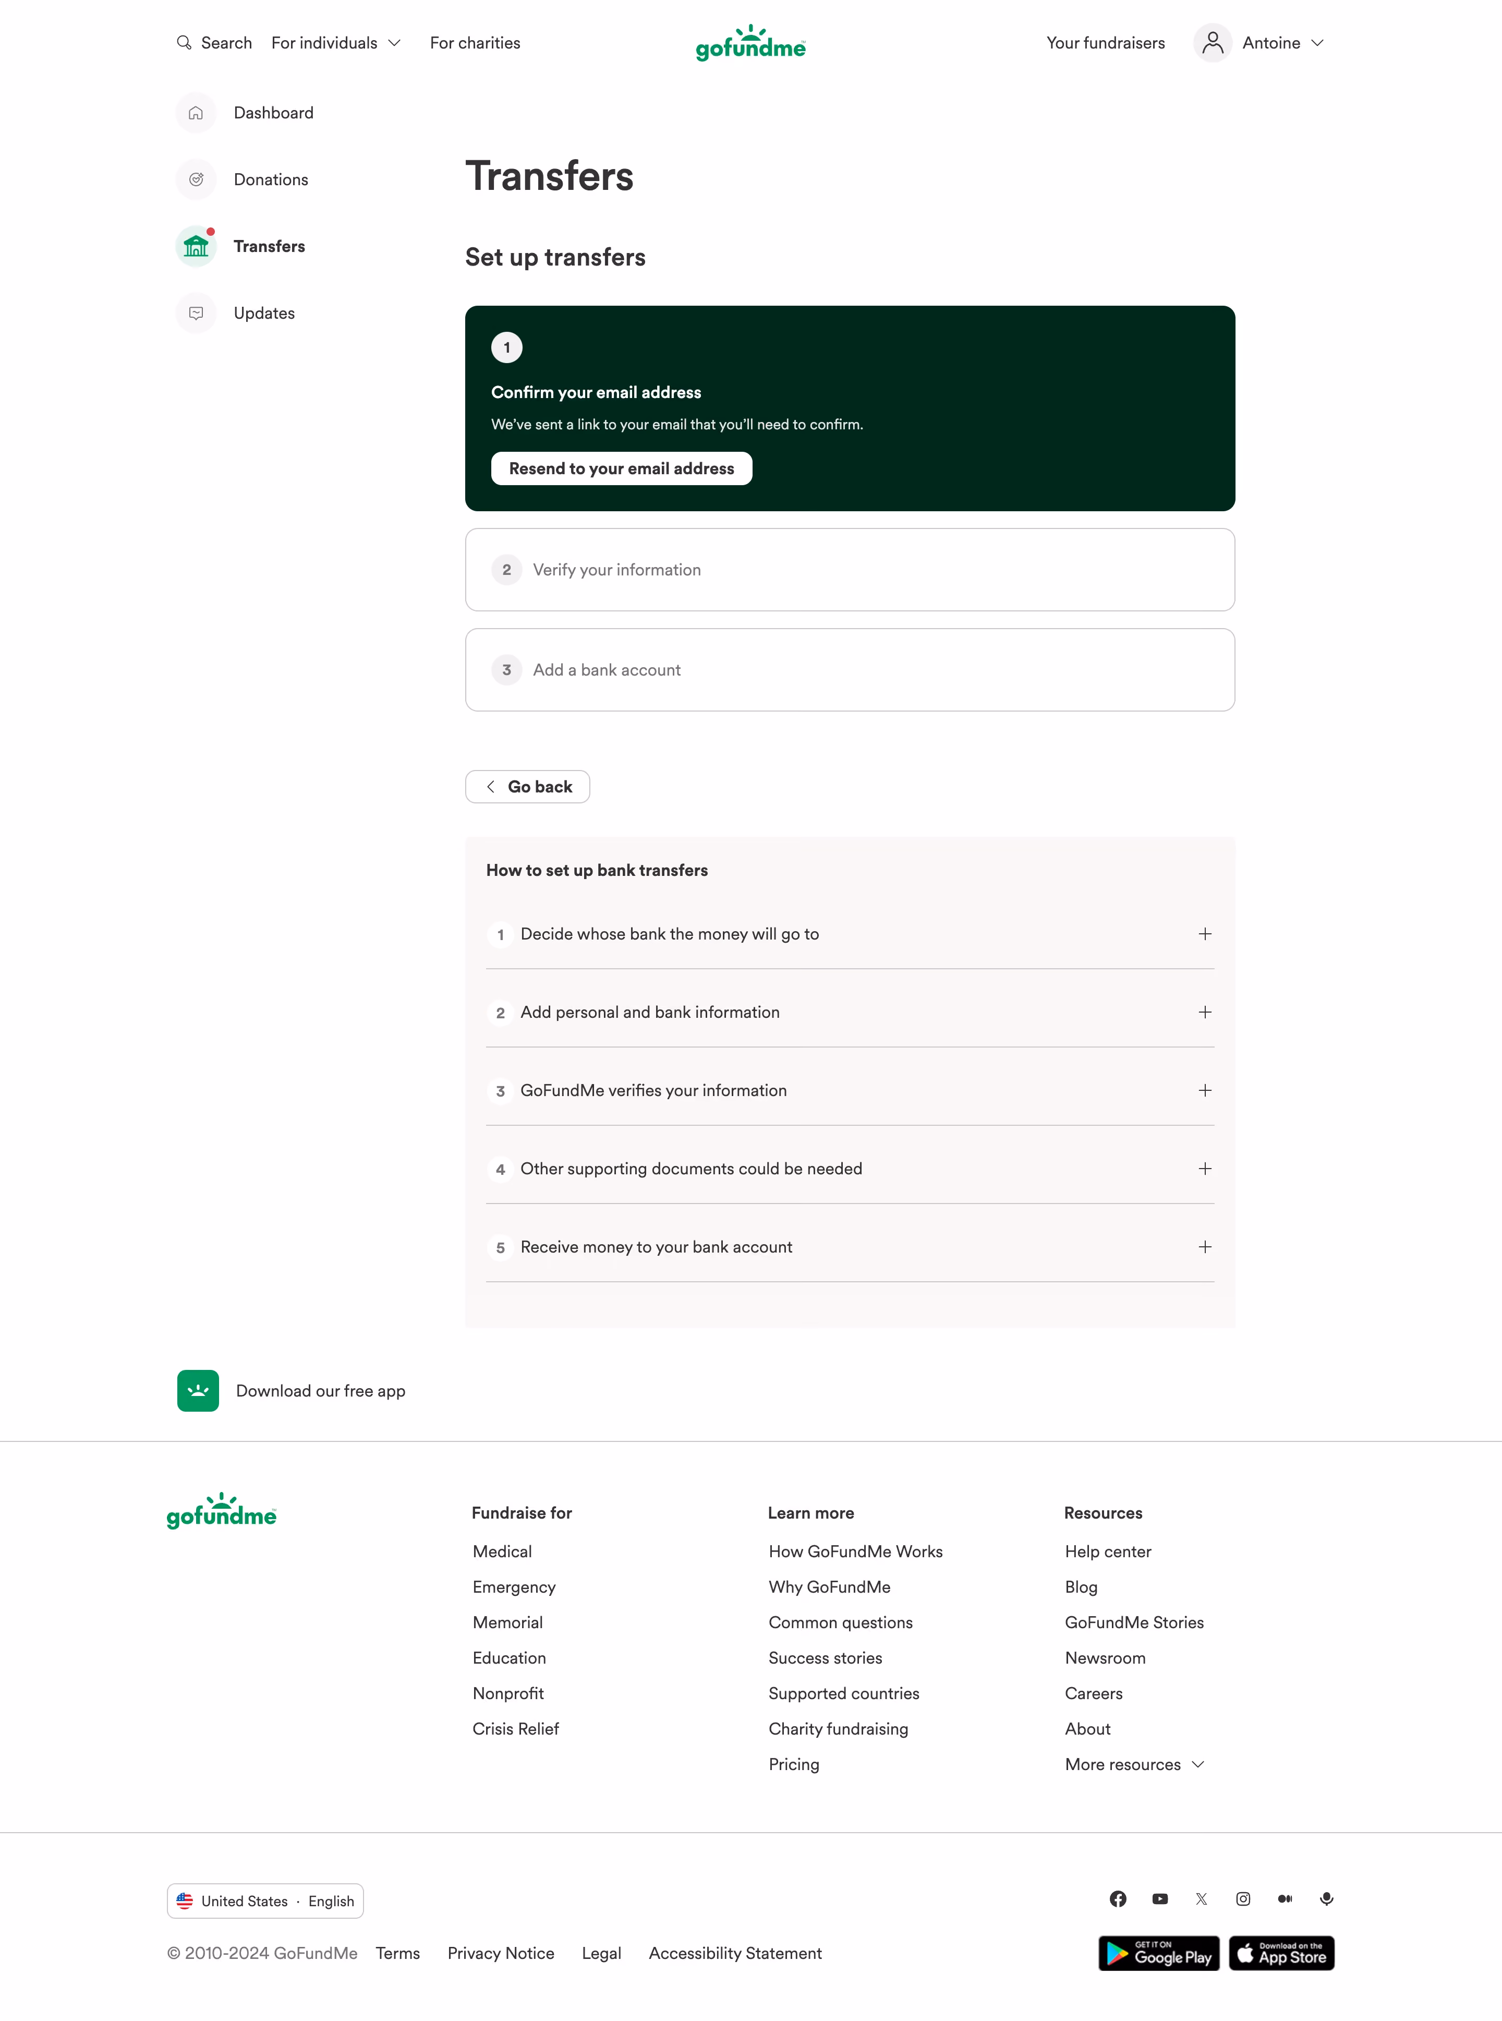Open the For charities menu item
This screenshot has width=1502, height=2021.
coord(475,43)
